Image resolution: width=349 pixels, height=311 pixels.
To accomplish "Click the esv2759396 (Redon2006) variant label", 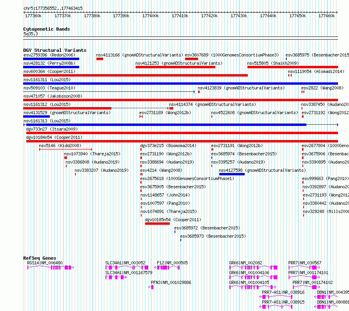I will click(49, 55).
